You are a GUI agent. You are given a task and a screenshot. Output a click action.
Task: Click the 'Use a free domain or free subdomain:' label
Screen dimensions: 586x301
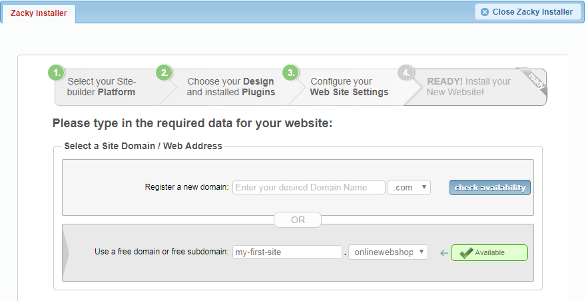click(161, 252)
